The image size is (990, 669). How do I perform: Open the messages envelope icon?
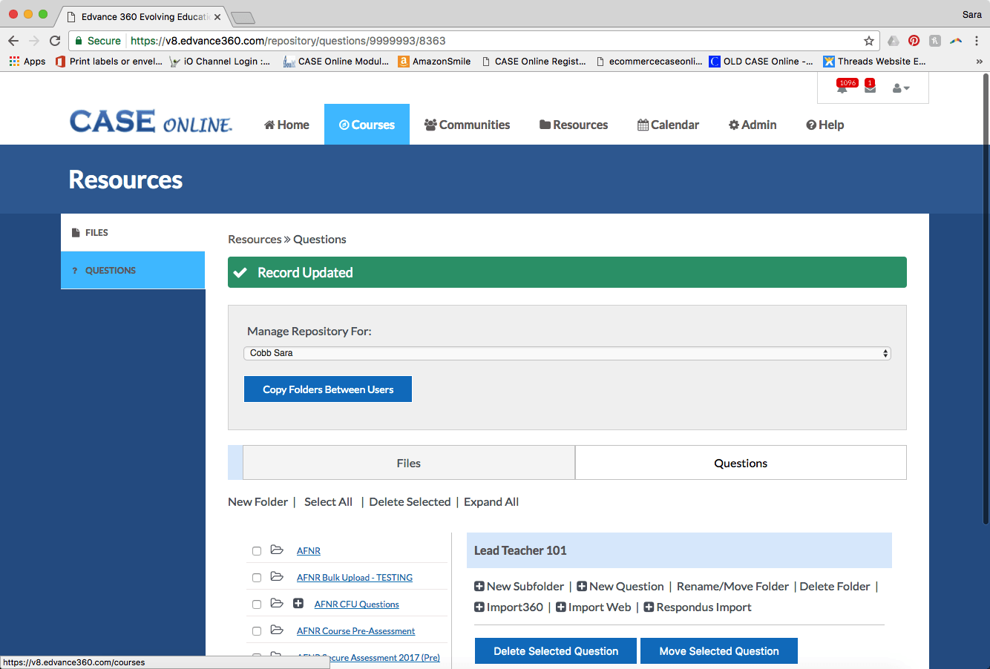point(870,88)
